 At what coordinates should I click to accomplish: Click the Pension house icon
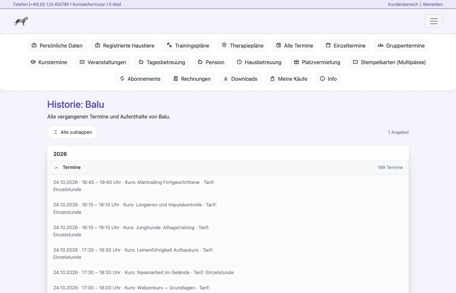[200, 62]
